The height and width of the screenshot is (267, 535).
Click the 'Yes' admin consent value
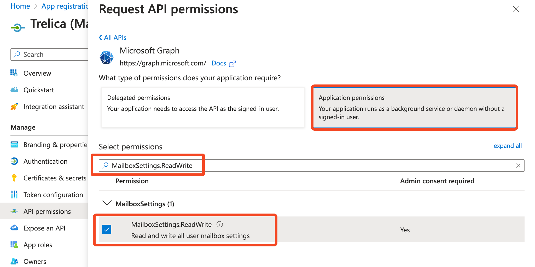[x=405, y=230]
